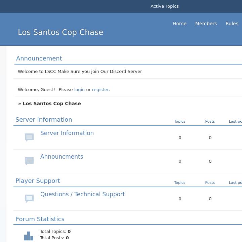The width and height of the screenshot is (242, 242).
Task: Click Topics column header in Player Support section
Action: tap(179, 183)
